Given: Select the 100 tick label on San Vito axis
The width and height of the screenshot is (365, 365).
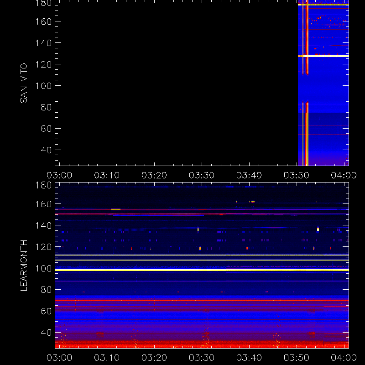Looking at the screenshot, I should (43, 86).
